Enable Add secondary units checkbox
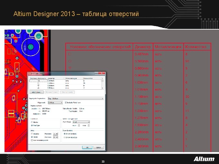 [32, 140]
